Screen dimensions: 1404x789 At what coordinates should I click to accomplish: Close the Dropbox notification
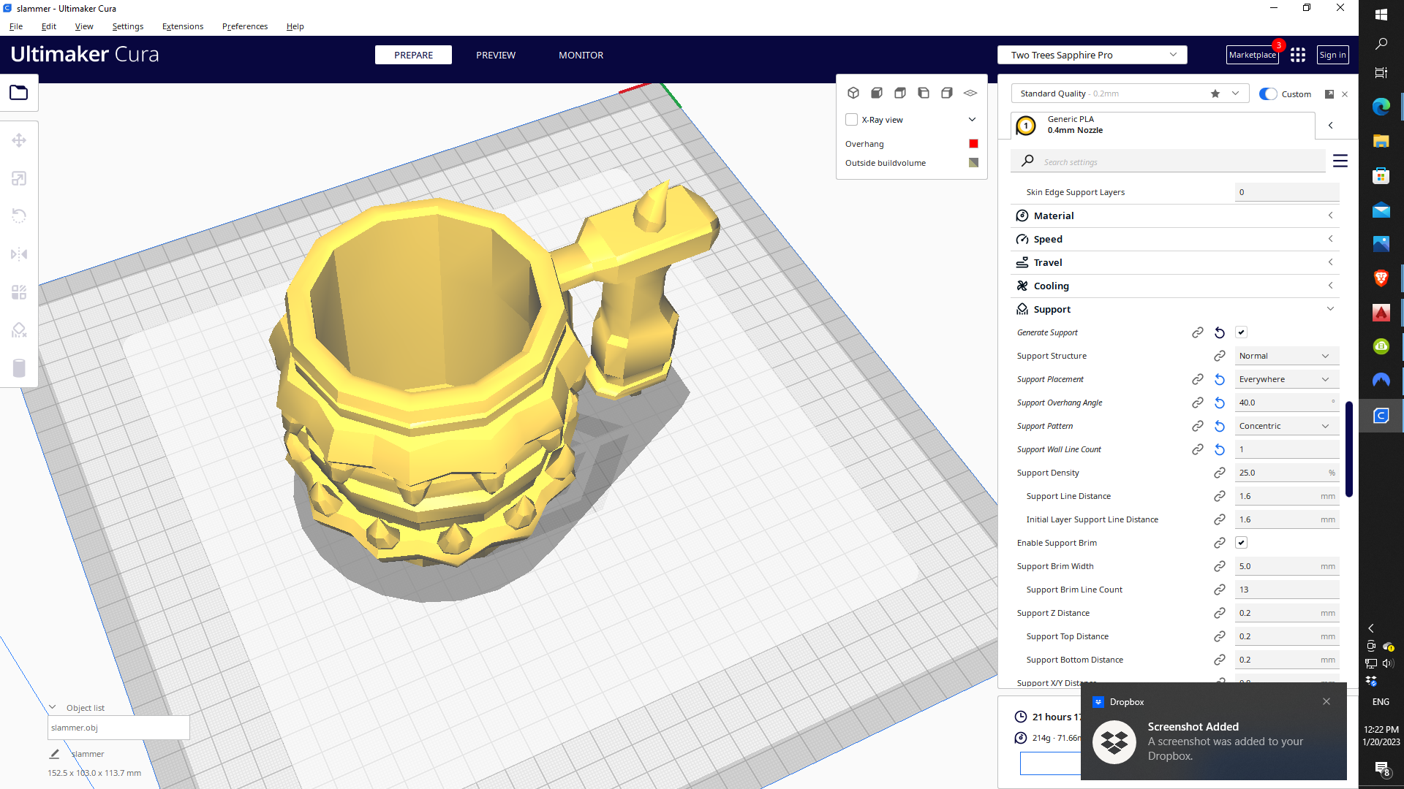click(x=1326, y=701)
